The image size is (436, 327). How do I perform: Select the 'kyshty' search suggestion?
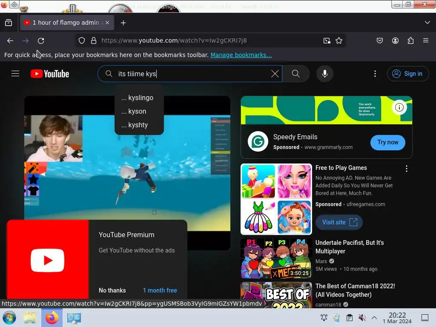(139, 125)
